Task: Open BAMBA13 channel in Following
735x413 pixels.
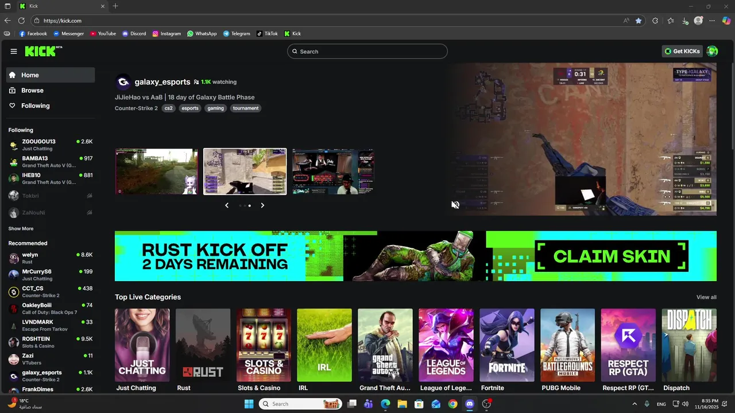Action: point(51,162)
